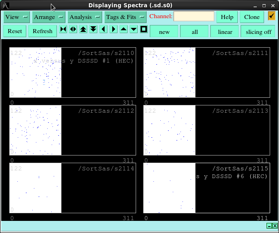
Task: Open Help
Action: 227,17
